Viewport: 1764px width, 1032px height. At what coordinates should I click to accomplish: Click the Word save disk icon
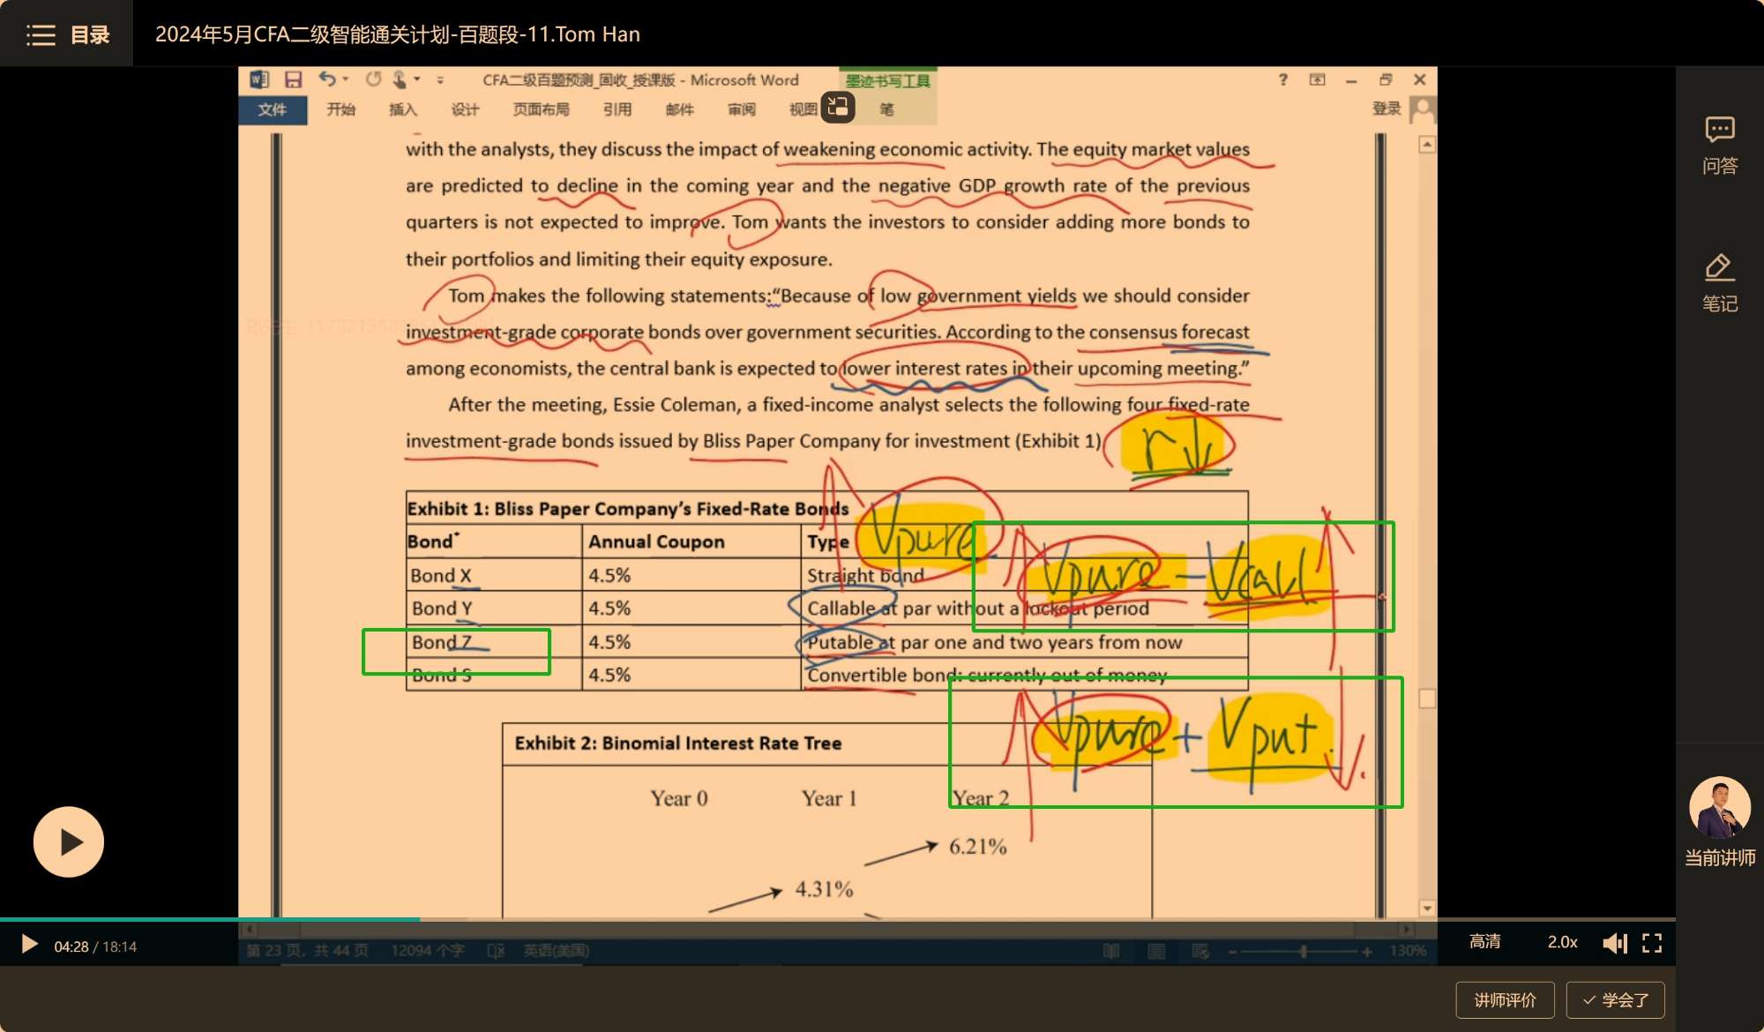[293, 79]
